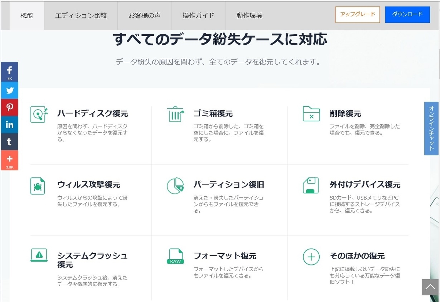The image size is (440, 302).
Task: Click the Twitter share icon
Action: click(x=10, y=90)
